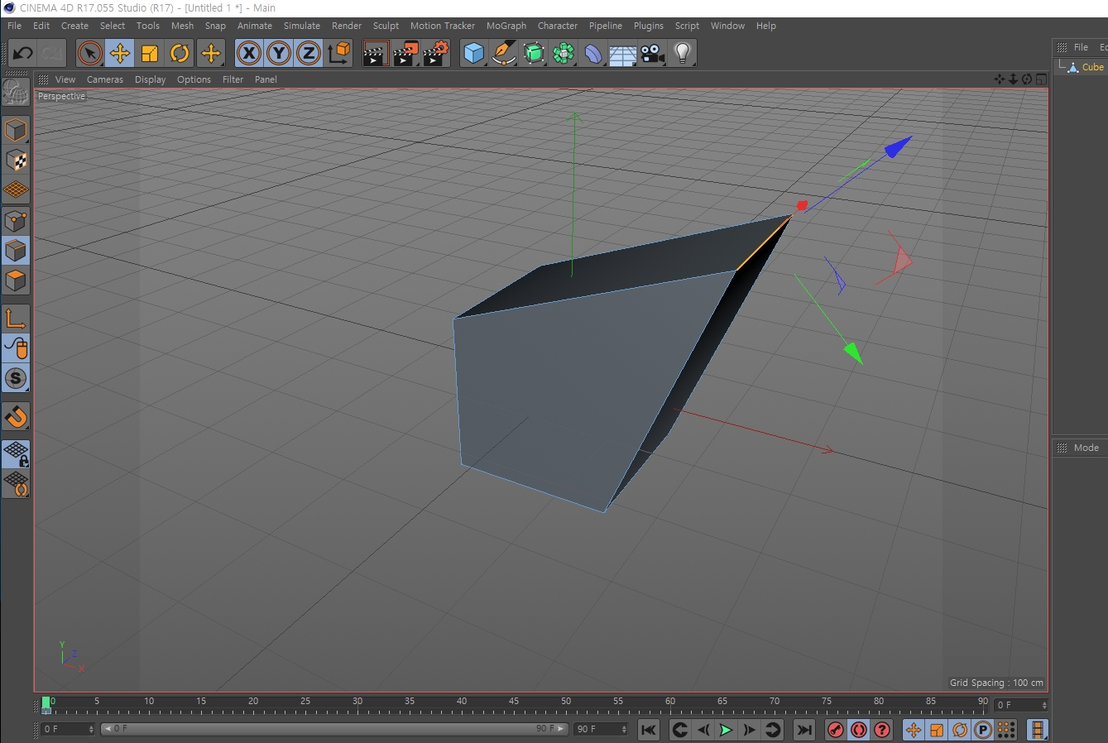Screen dimensions: 1108x743
Task: Select the Cube object in Object Manager
Action: 1092,67
